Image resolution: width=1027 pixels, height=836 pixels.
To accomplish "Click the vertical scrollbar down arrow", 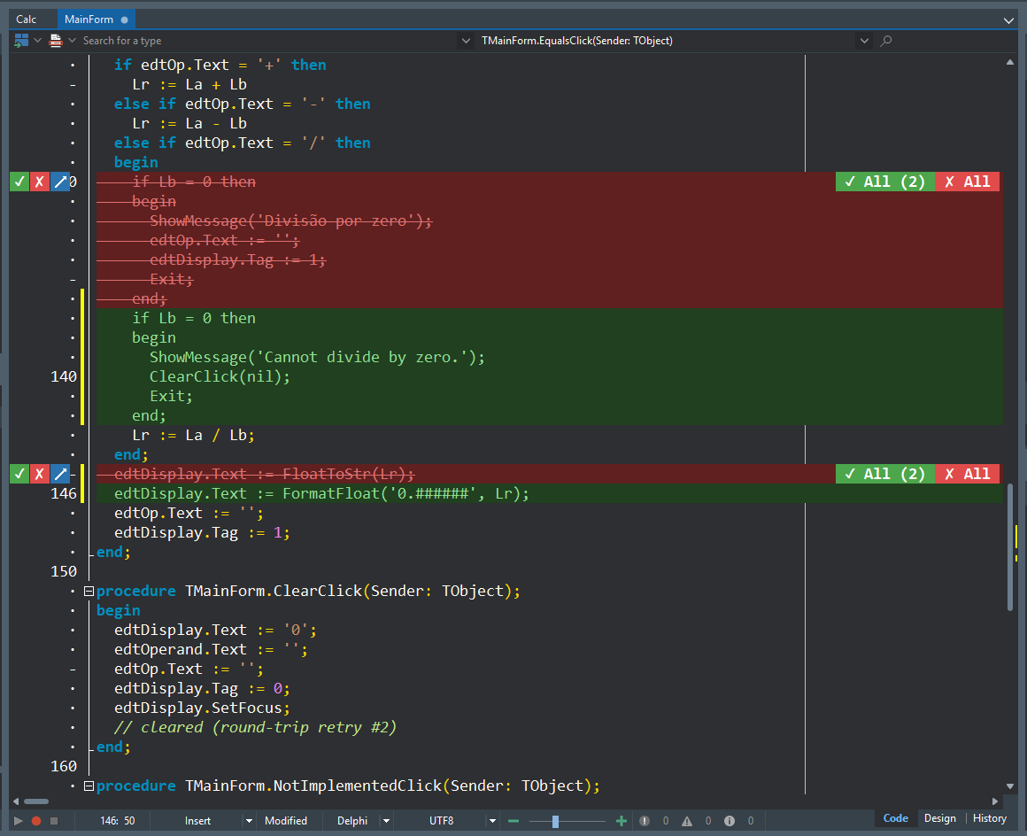I will pos(1009,786).
